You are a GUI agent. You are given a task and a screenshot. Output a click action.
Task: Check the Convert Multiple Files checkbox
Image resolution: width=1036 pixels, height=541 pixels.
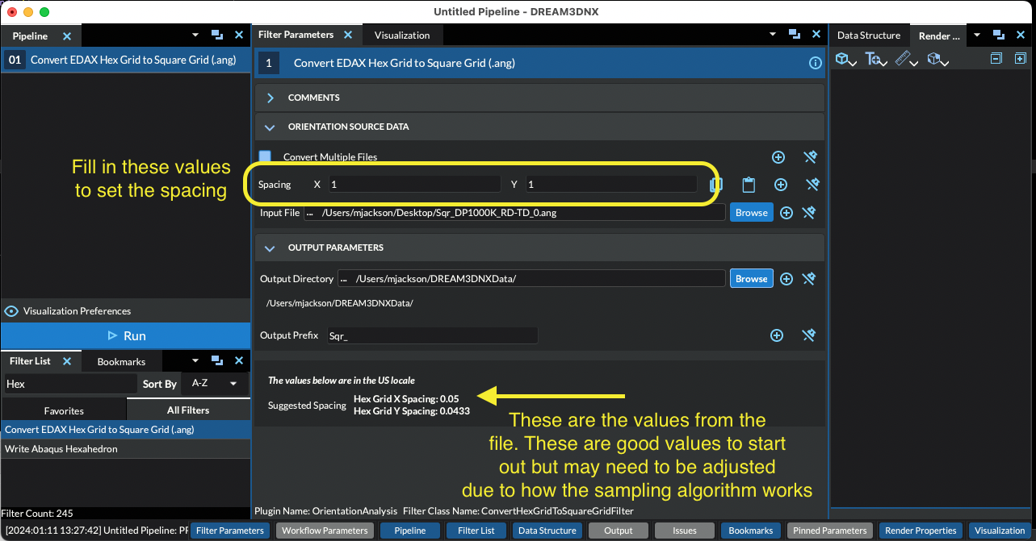265,156
